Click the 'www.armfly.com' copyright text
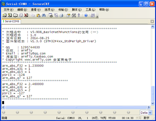 tap(38, 59)
